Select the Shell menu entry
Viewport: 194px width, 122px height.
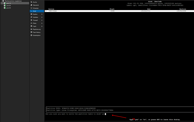[x=37, y=11]
